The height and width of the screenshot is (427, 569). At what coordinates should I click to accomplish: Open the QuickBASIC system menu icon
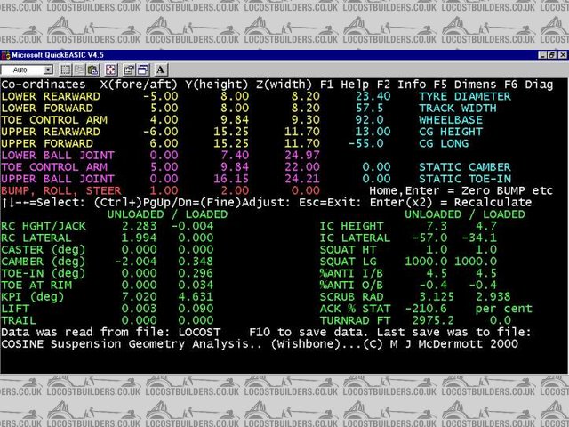pos(6,54)
